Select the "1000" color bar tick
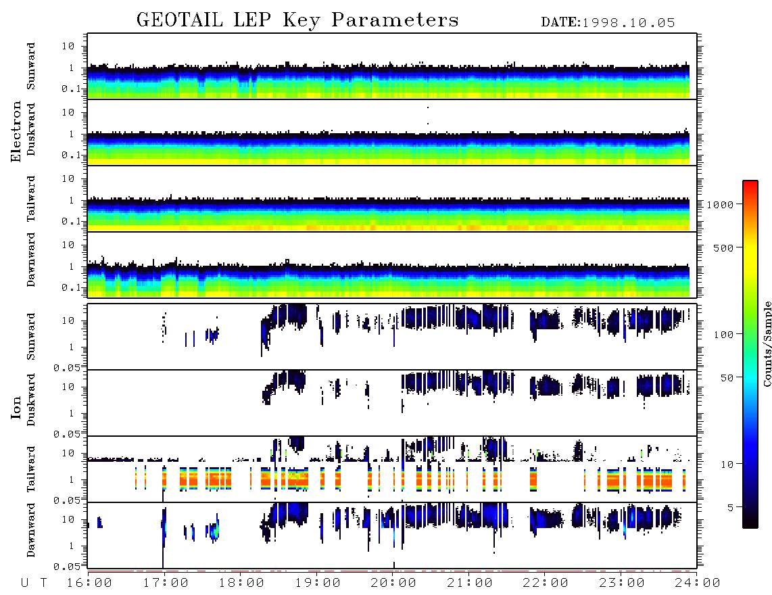The image size is (772, 595). 720,205
